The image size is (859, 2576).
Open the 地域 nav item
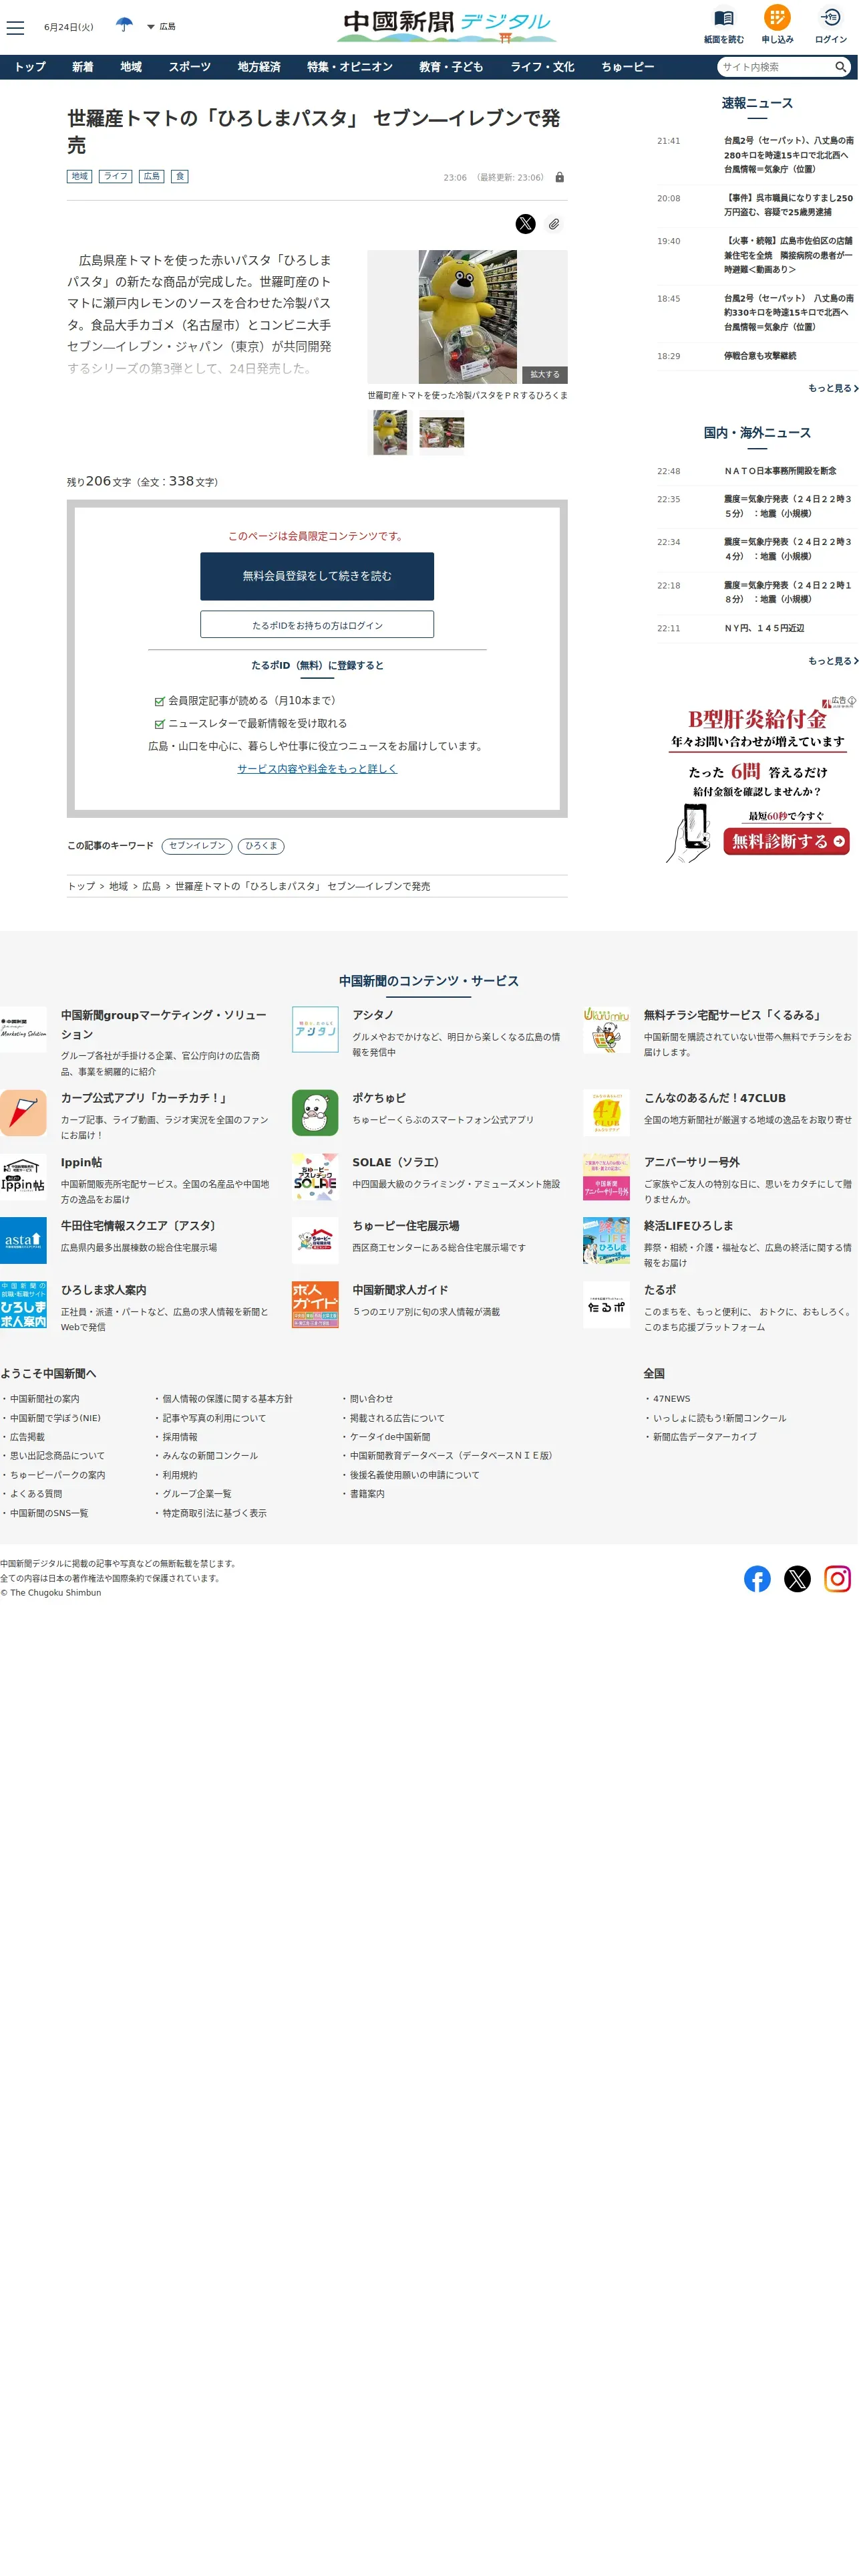pos(131,67)
